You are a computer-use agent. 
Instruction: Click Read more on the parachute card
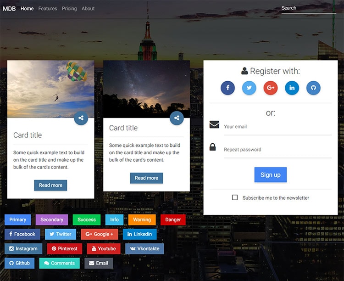[50, 185]
